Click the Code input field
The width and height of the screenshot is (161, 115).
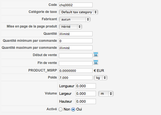pos(76,5)
